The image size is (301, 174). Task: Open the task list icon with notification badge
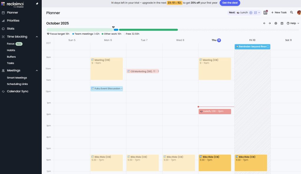coord(265,12)
